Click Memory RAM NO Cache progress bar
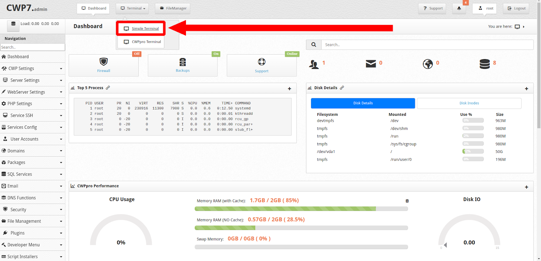 301,228
